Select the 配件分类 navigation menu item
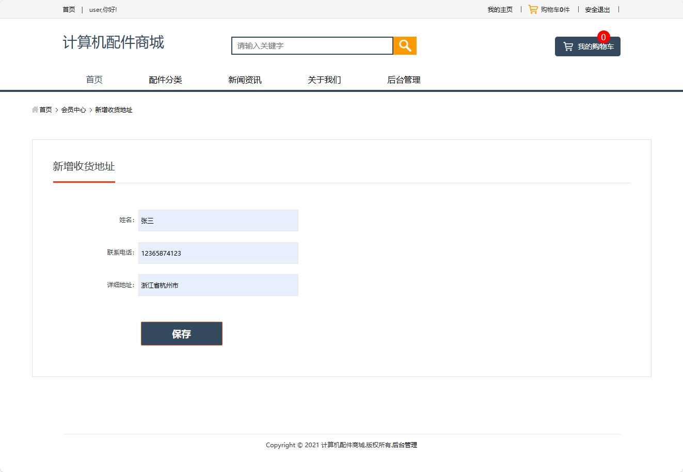 click(x=165, y=80)
